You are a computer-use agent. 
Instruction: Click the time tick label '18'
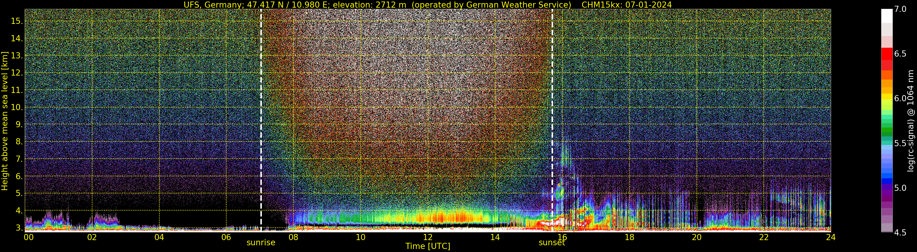click(x=629, y=237)
